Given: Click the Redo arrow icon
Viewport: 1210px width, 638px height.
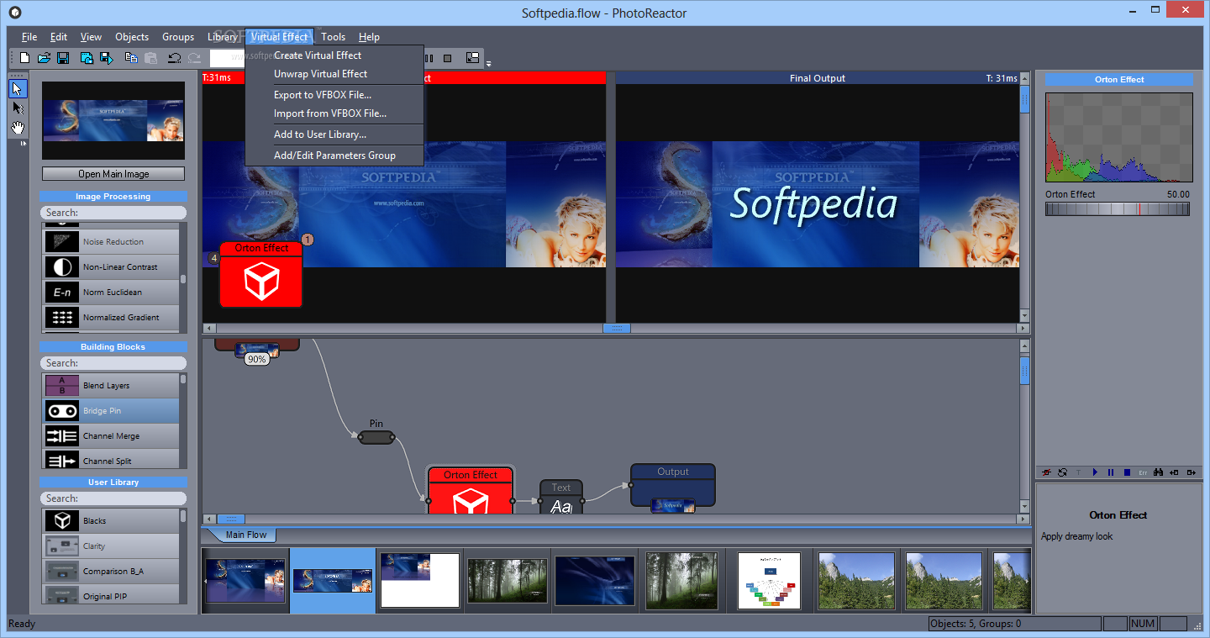Looking at the screenshot, I should coord(194,58).
